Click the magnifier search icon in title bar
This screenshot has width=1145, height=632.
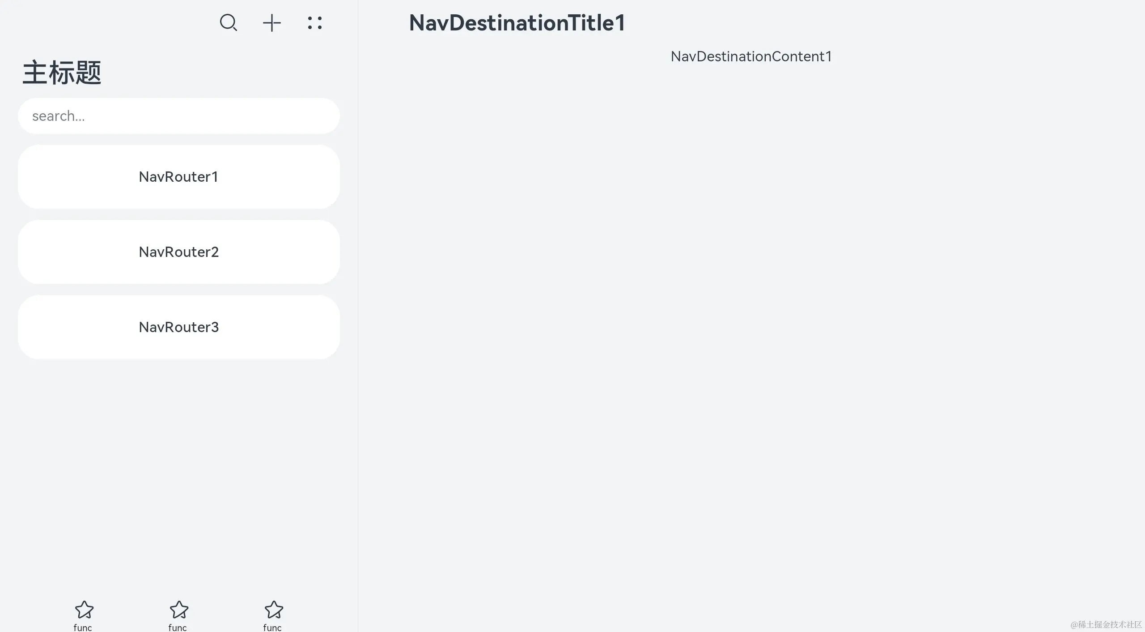point(229,23)
